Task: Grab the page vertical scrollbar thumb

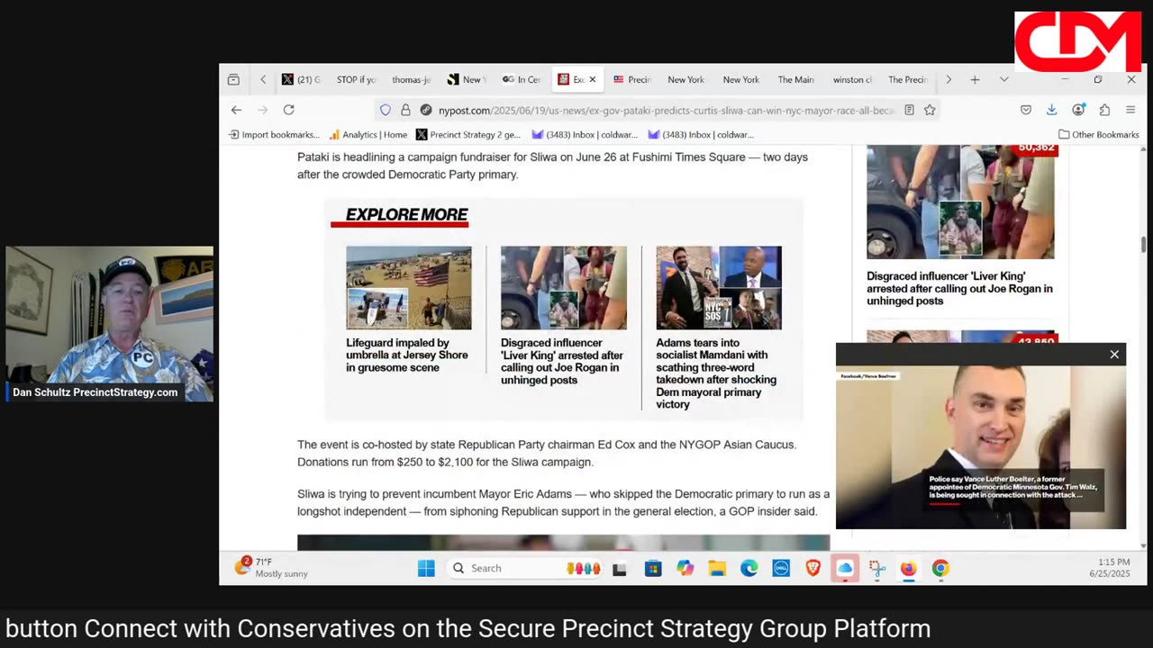Action: 1144,243
